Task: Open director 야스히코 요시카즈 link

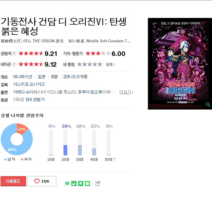Action: pyautogui.click(x=29, y=84)
